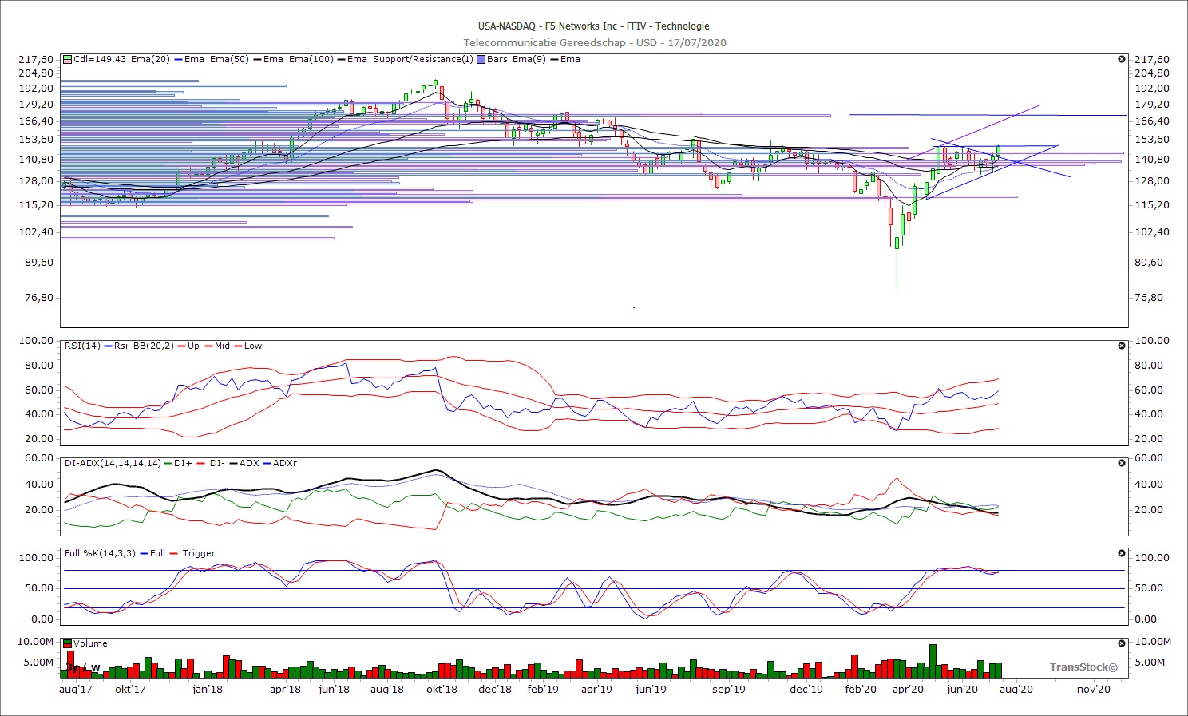Click the Support/Resistance(1) legend label

(422, 59)
